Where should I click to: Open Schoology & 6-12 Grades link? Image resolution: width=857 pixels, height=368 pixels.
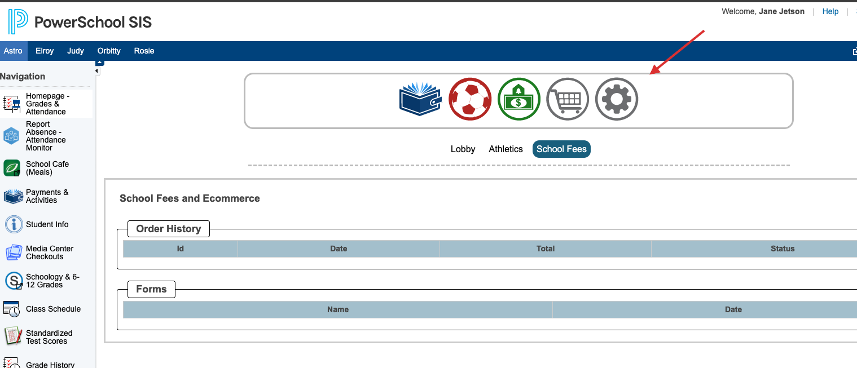pyautogui.click(x=52, y=281)
